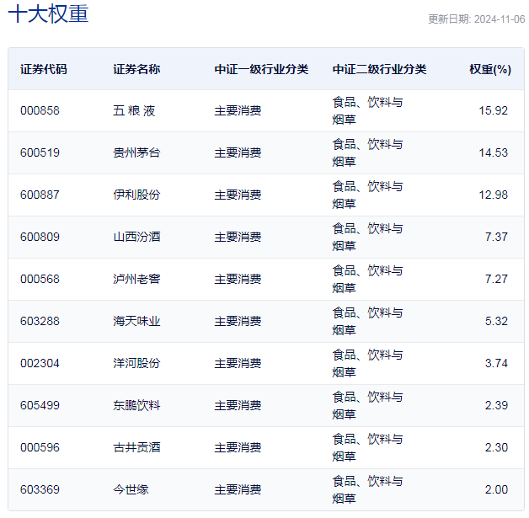
Task: Select the name 今世缘
Action: (x=131, y=489)
